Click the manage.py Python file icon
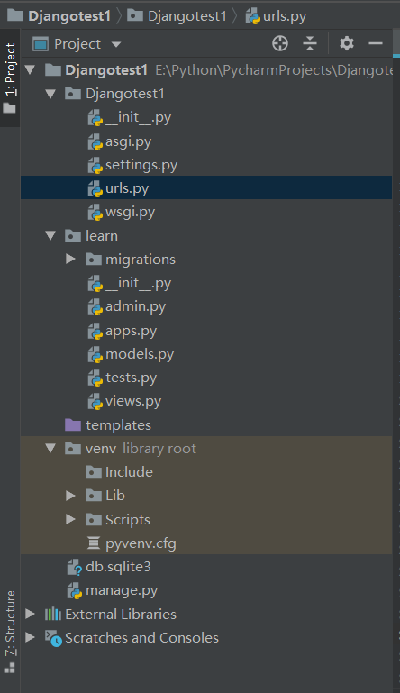Image resolution: width=400 pixels, height=693 pixels. pyautogui.click(x=74, y=590)
